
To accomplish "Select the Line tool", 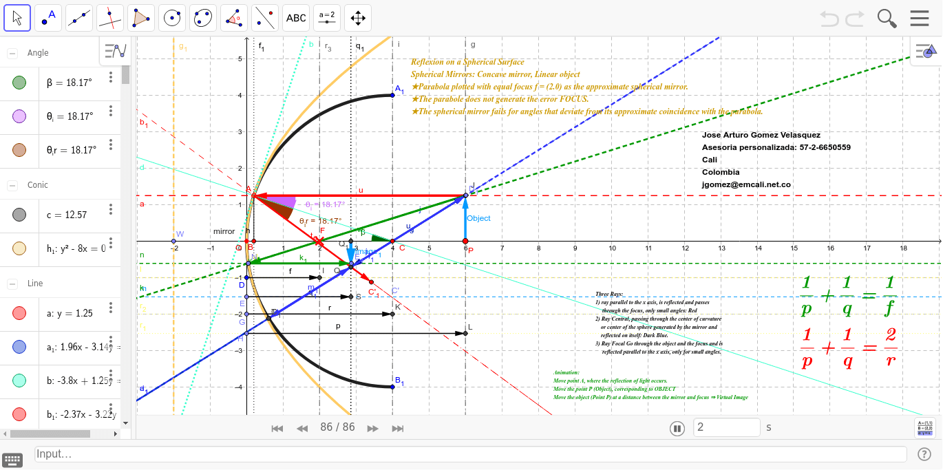I will point(79,17).
